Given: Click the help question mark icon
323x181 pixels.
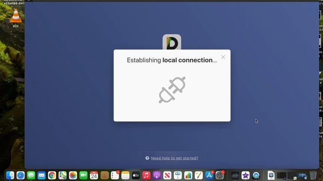Looking at the screenshot, I should click(x=147, y=158).
